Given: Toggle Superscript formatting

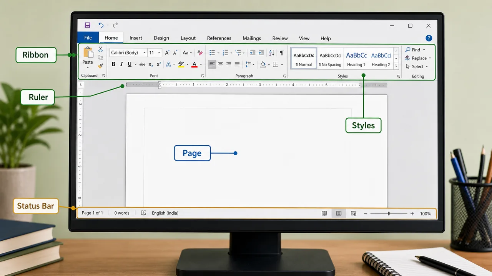Looking at the screenshot, I should pyautogui.click(x=158, y=64).
